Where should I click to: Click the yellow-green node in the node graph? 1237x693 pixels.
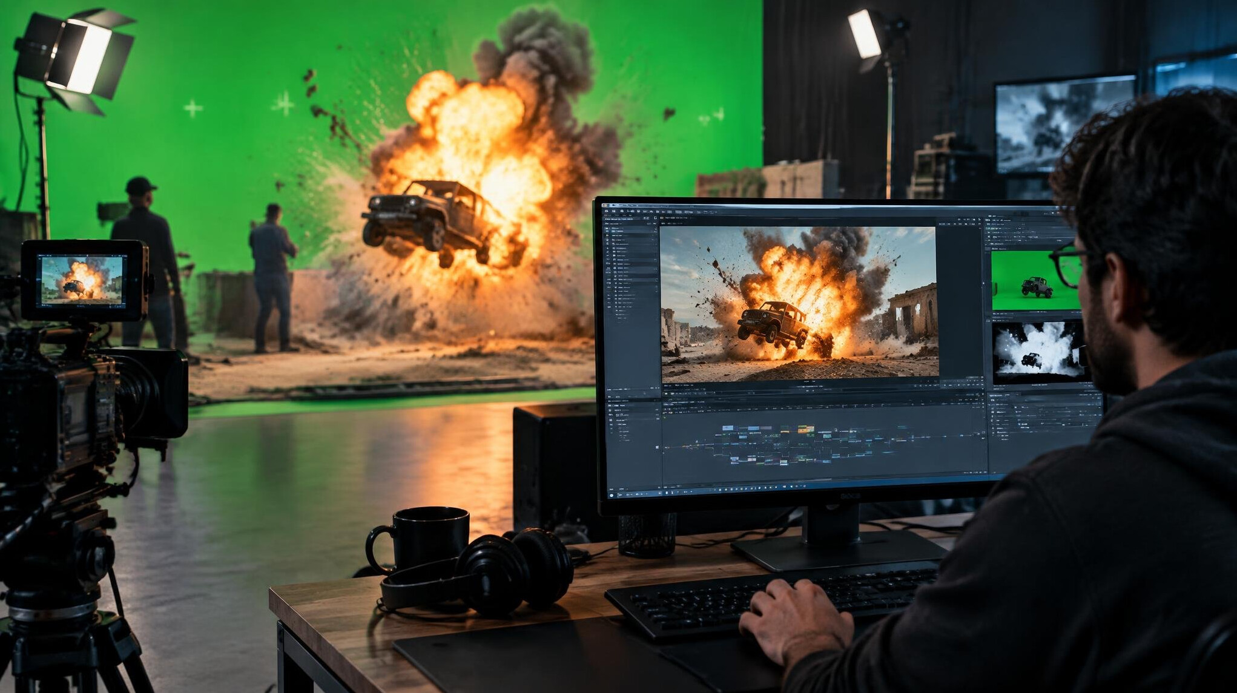point(806,430)
